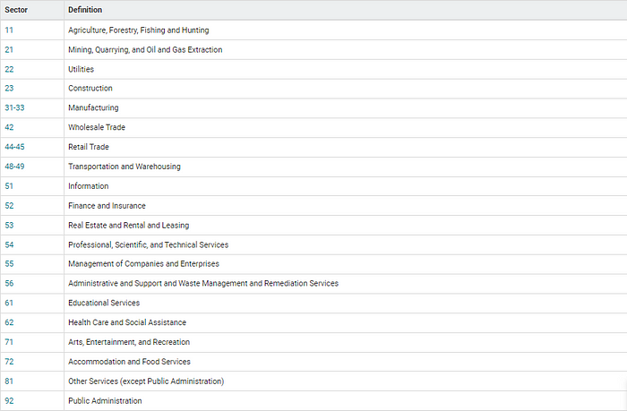Open sector 56 link

pos(9,284)
